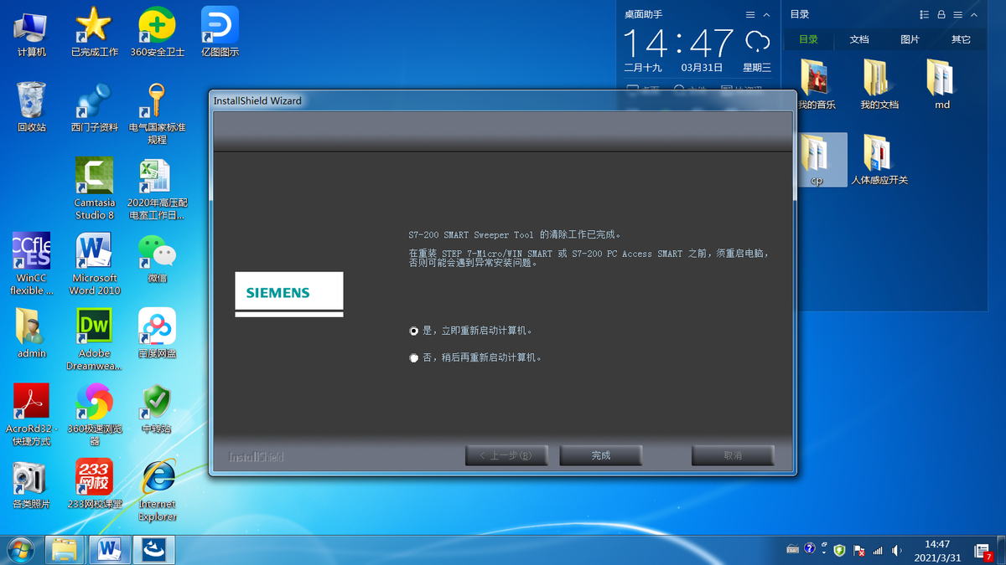1006x565 pixels.
Task: Open the taskbar clock showing 14:47
Action: 937,550
